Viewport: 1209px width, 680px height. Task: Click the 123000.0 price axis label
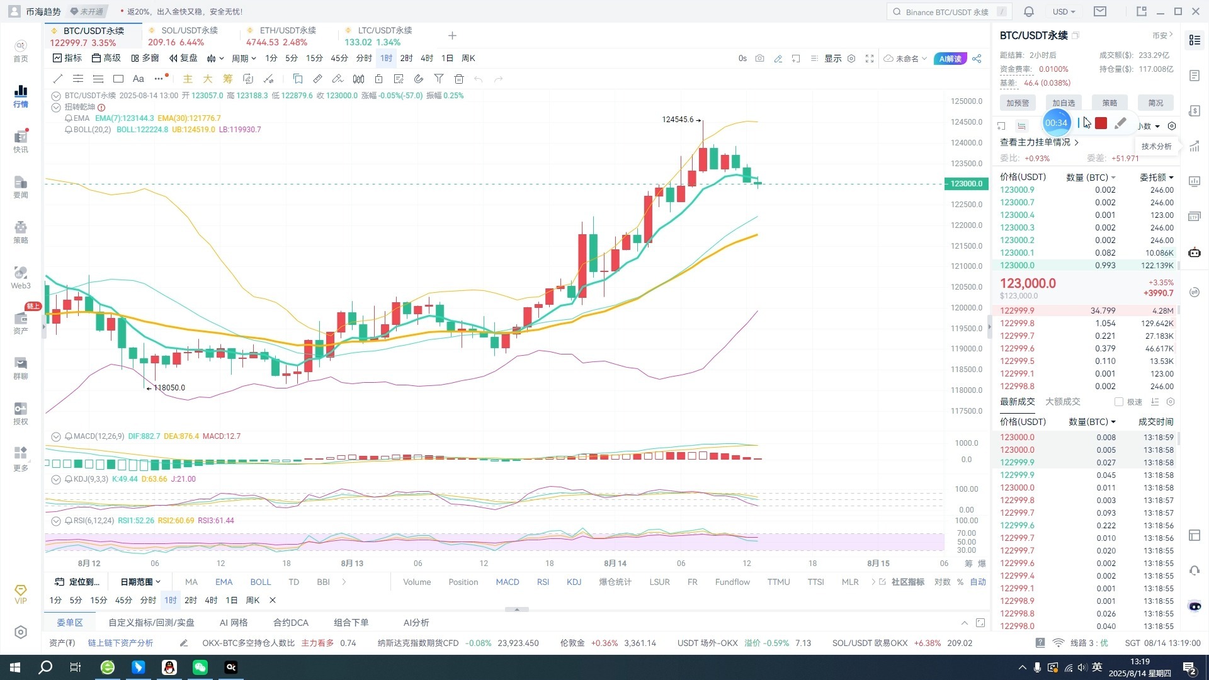coord(966,184)
